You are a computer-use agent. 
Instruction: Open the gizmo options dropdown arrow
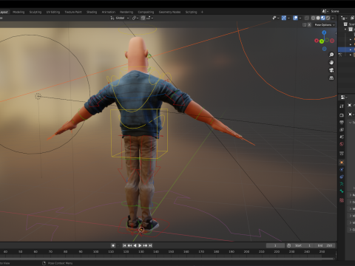(288, 18)
